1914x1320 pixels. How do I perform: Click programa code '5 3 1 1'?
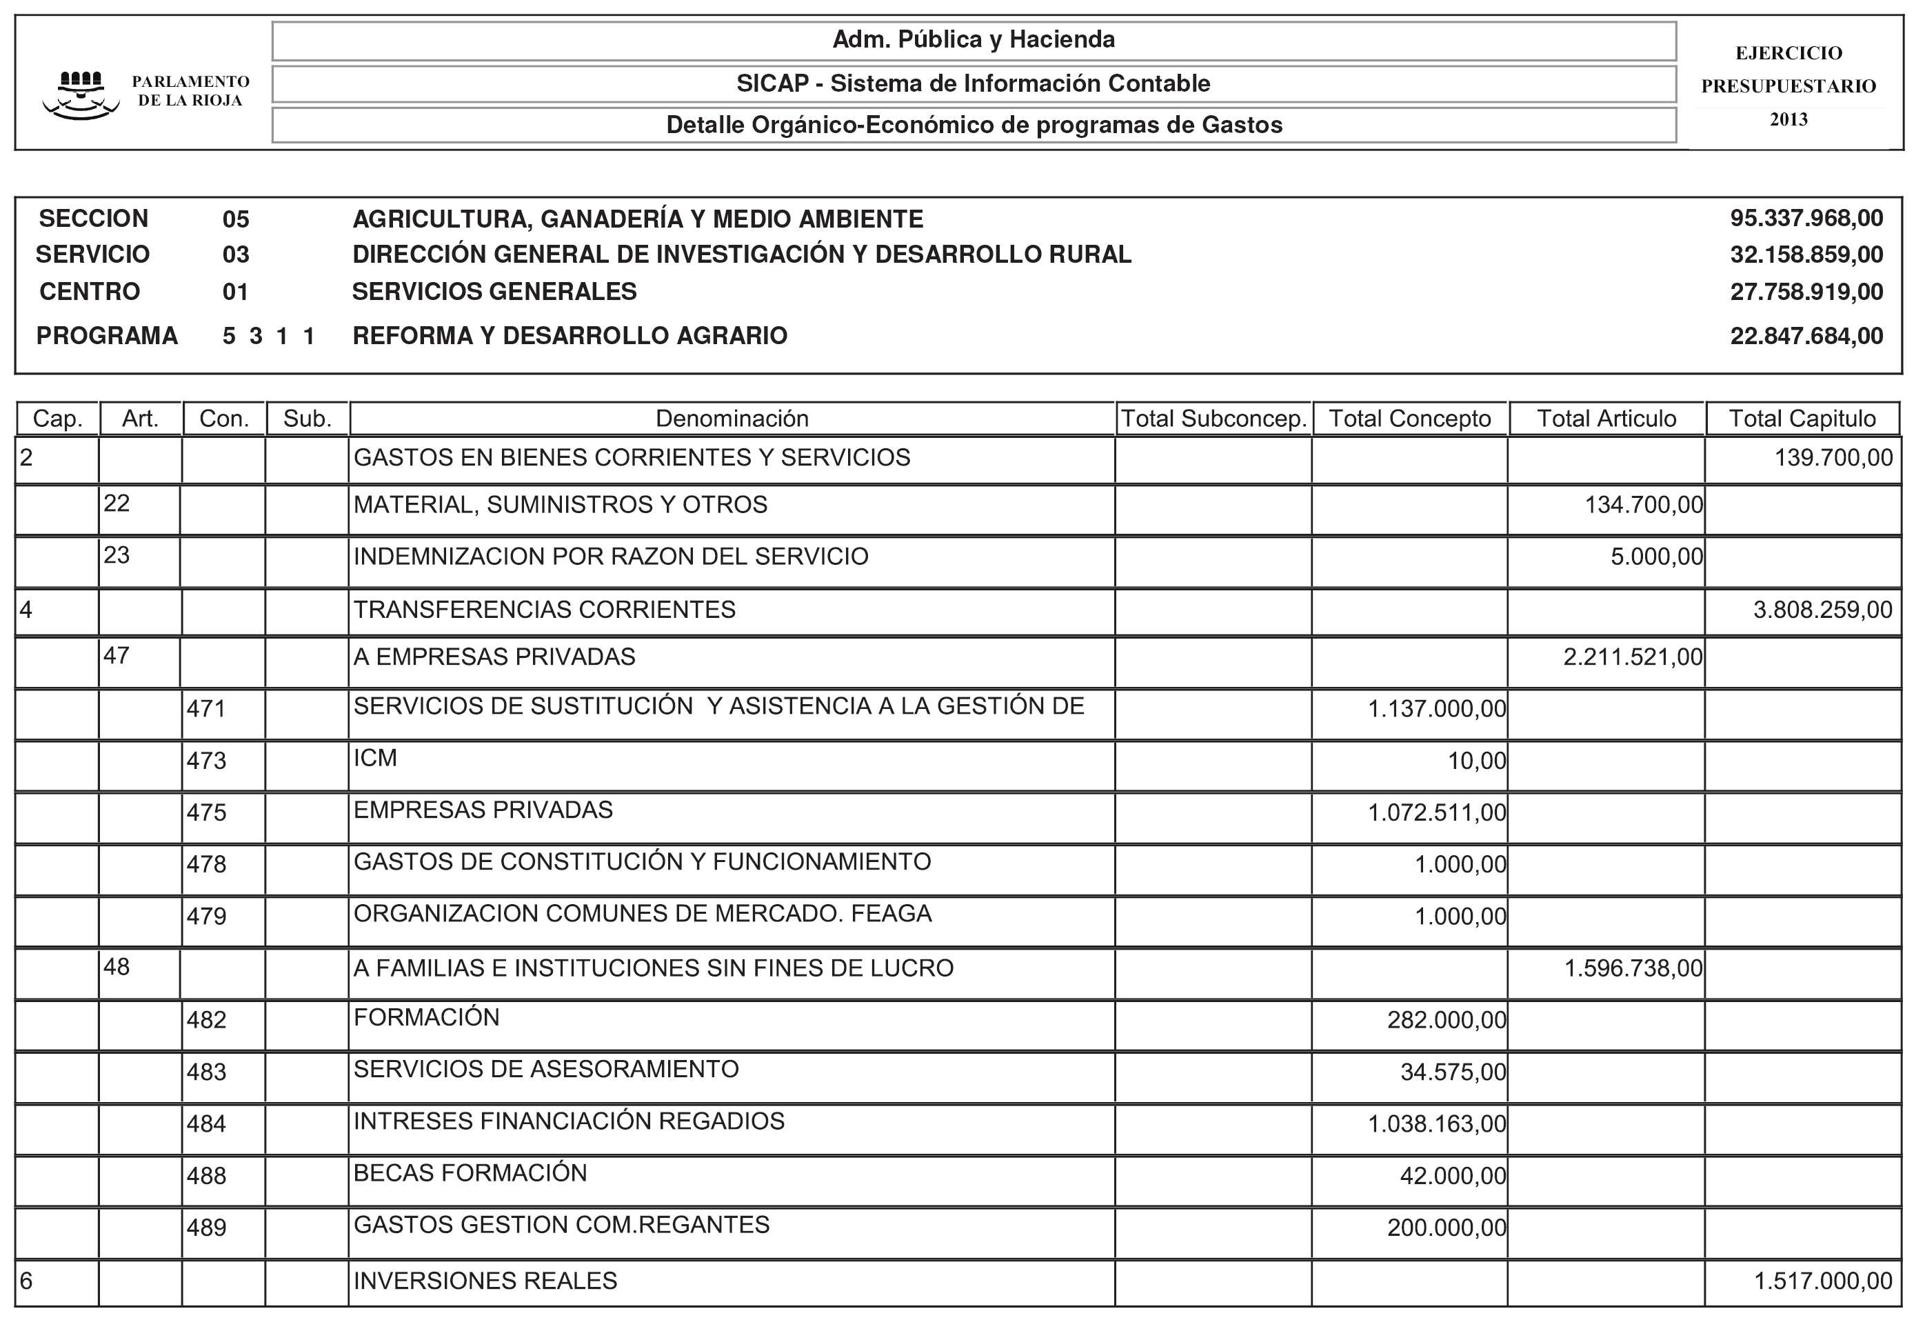coord(269,336)
